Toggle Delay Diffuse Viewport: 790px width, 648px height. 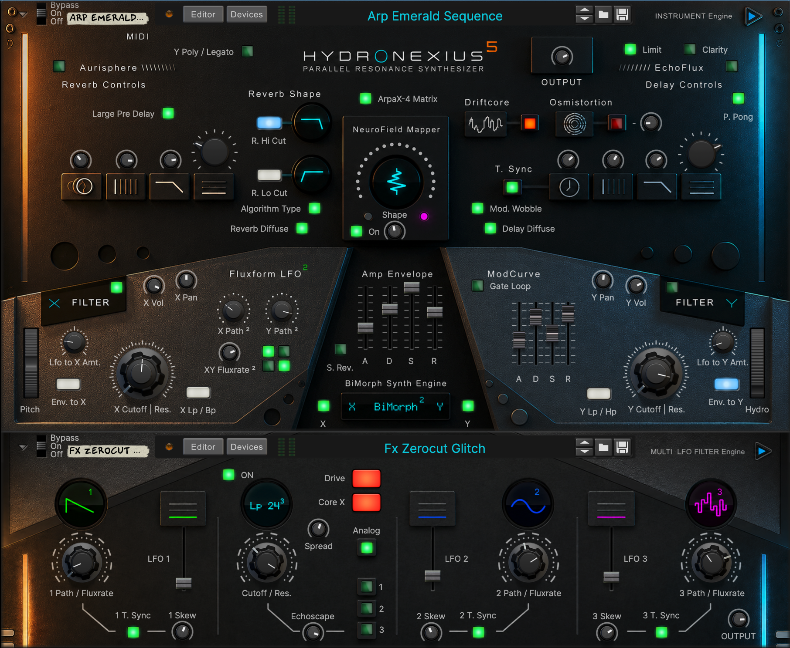[490, 228]
